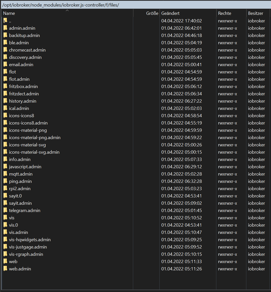Image resolution: width=271 pixels, height=292 pixels.
Task: Click the Rechte column header
Action: (x=225, y=13)
